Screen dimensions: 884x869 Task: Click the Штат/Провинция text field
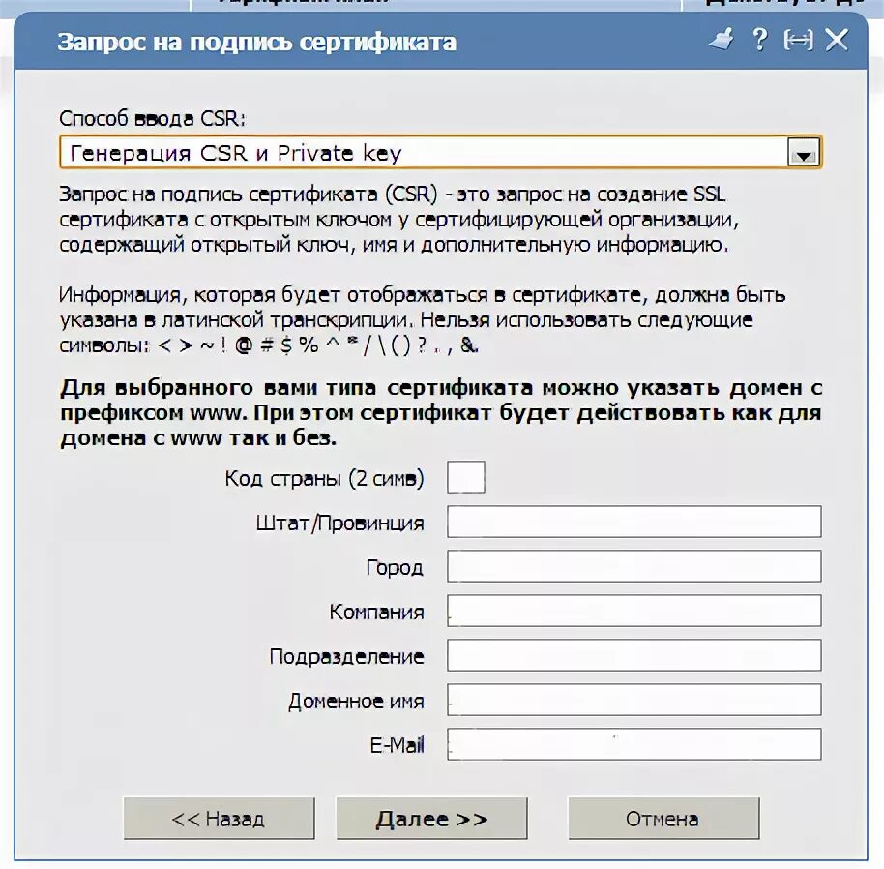pos(634,522)
